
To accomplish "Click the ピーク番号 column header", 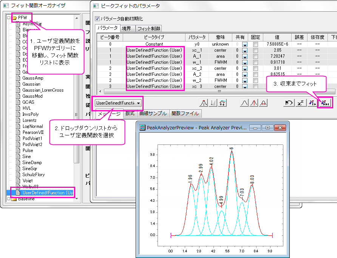I will pos(110,37).
